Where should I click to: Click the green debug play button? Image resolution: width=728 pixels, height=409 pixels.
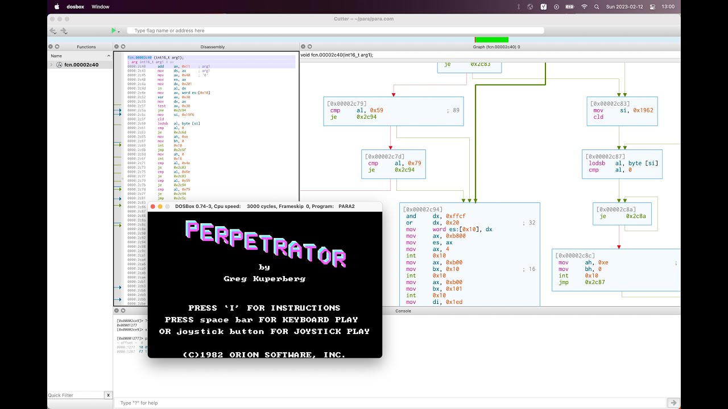(114, 31)
